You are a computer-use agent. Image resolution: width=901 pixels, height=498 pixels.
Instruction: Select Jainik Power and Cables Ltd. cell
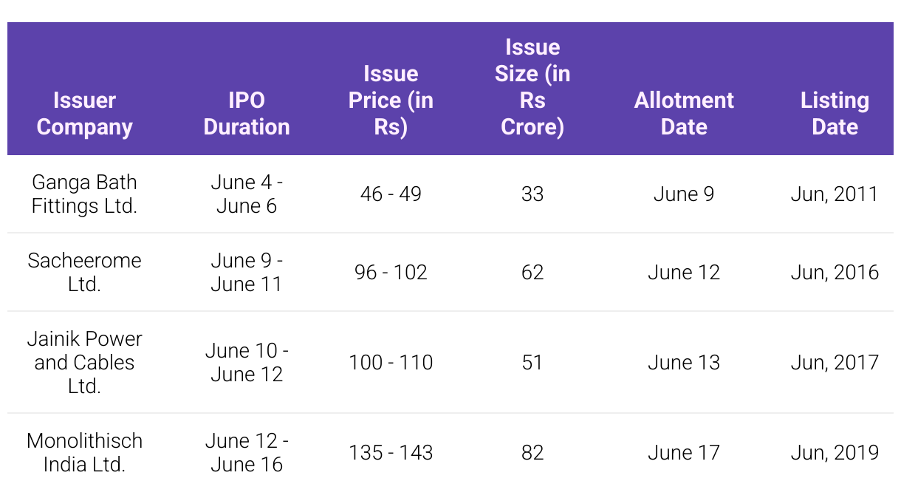(x=84, y=362)
